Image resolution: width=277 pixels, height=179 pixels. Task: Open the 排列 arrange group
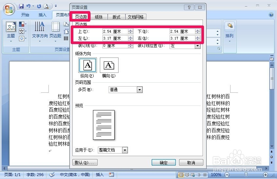[230, 33]
